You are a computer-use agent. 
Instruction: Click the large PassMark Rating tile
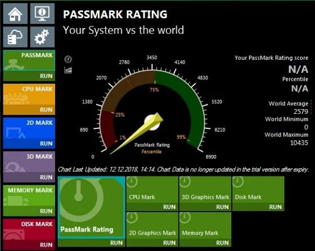coord(91,208)
